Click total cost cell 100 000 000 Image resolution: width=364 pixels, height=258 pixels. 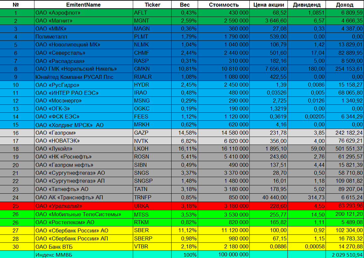224,254
